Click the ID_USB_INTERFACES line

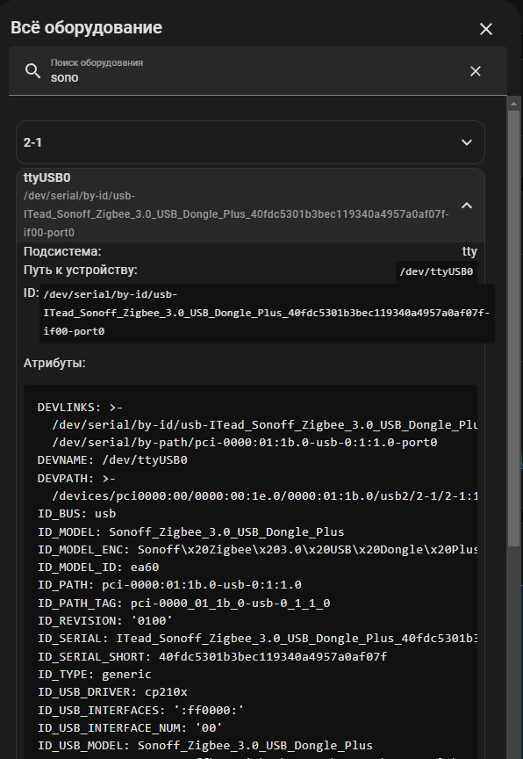click(x=140, y=710)
